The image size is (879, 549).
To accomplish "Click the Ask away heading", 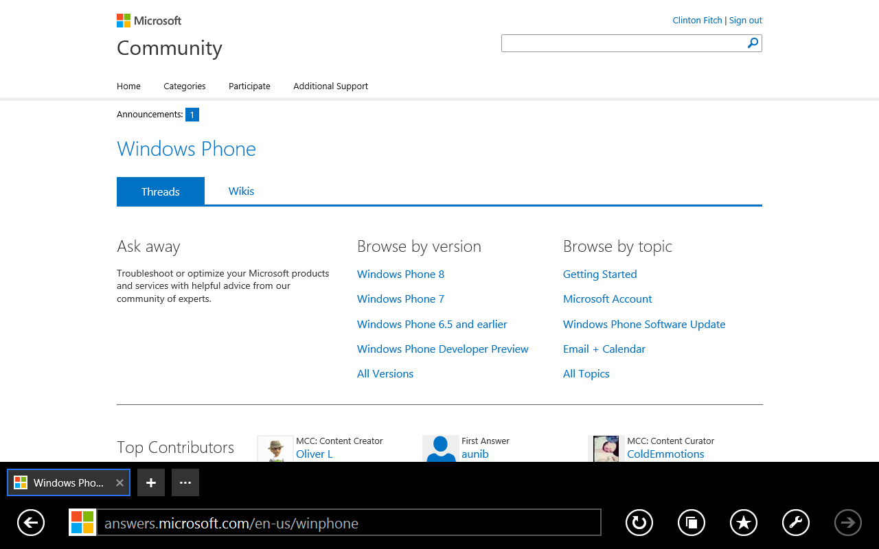I will [148, 246].
